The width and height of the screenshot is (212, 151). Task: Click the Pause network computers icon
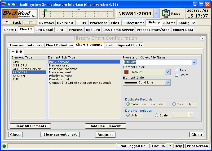(166, 14)
